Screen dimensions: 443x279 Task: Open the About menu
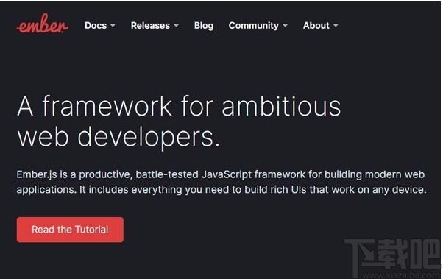pos(316,26)
